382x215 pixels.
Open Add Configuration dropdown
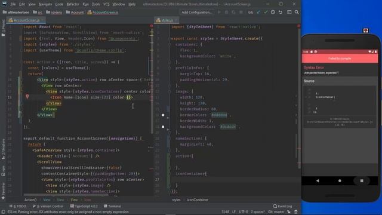197,12
